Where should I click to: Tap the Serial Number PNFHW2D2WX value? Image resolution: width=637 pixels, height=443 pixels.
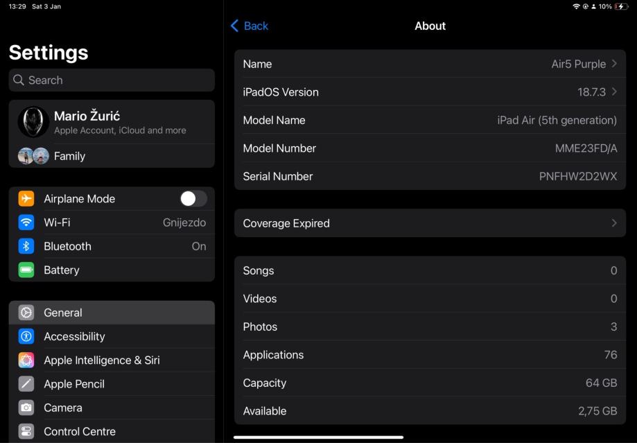pos(577,176)
